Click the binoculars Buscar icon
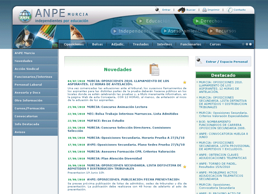This screenshot has height=194, width=268. 181,10
